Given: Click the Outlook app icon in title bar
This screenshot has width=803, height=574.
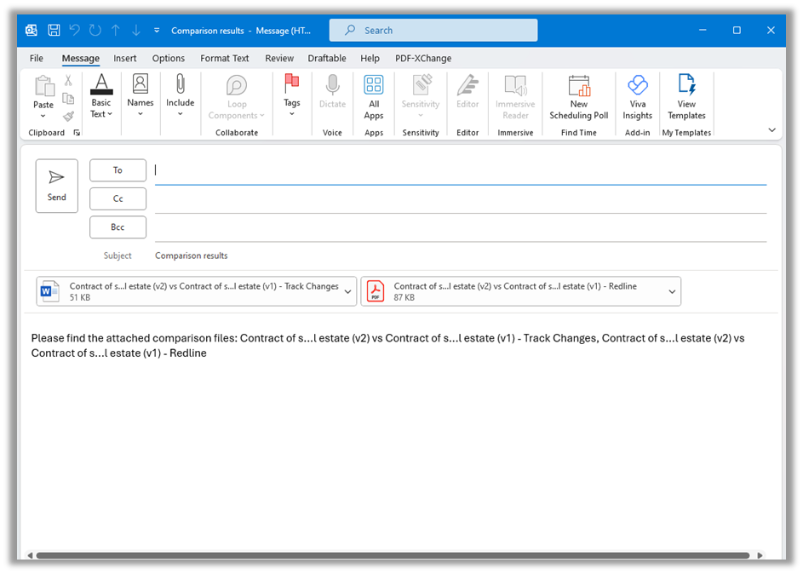Looking at the screenshot, I should [x=32, y=30].
